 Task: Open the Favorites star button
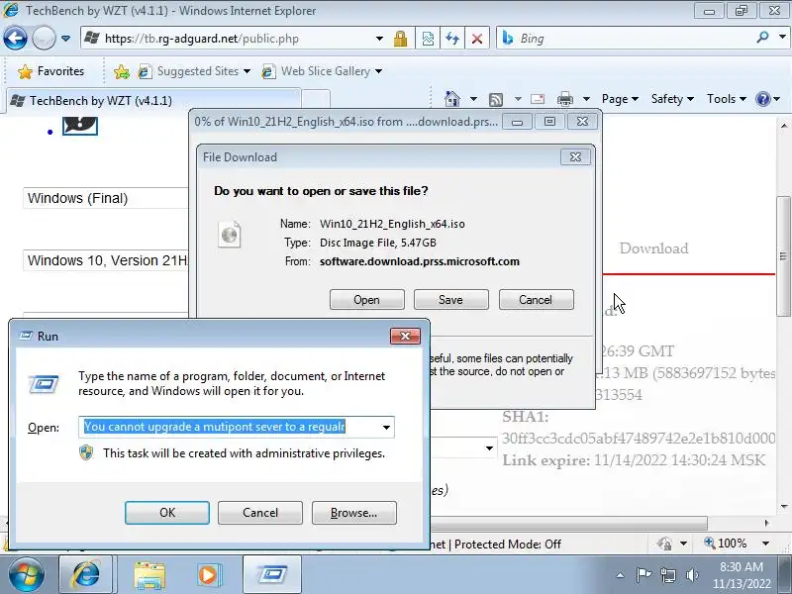coord(50,71)
